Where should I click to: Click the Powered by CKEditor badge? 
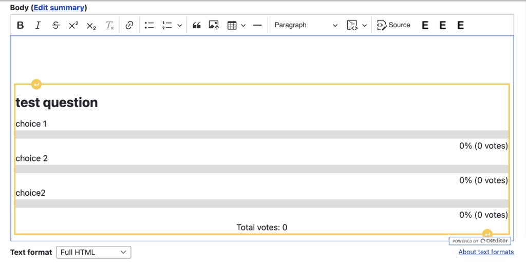pyautogui.click(x=480, y=241)
